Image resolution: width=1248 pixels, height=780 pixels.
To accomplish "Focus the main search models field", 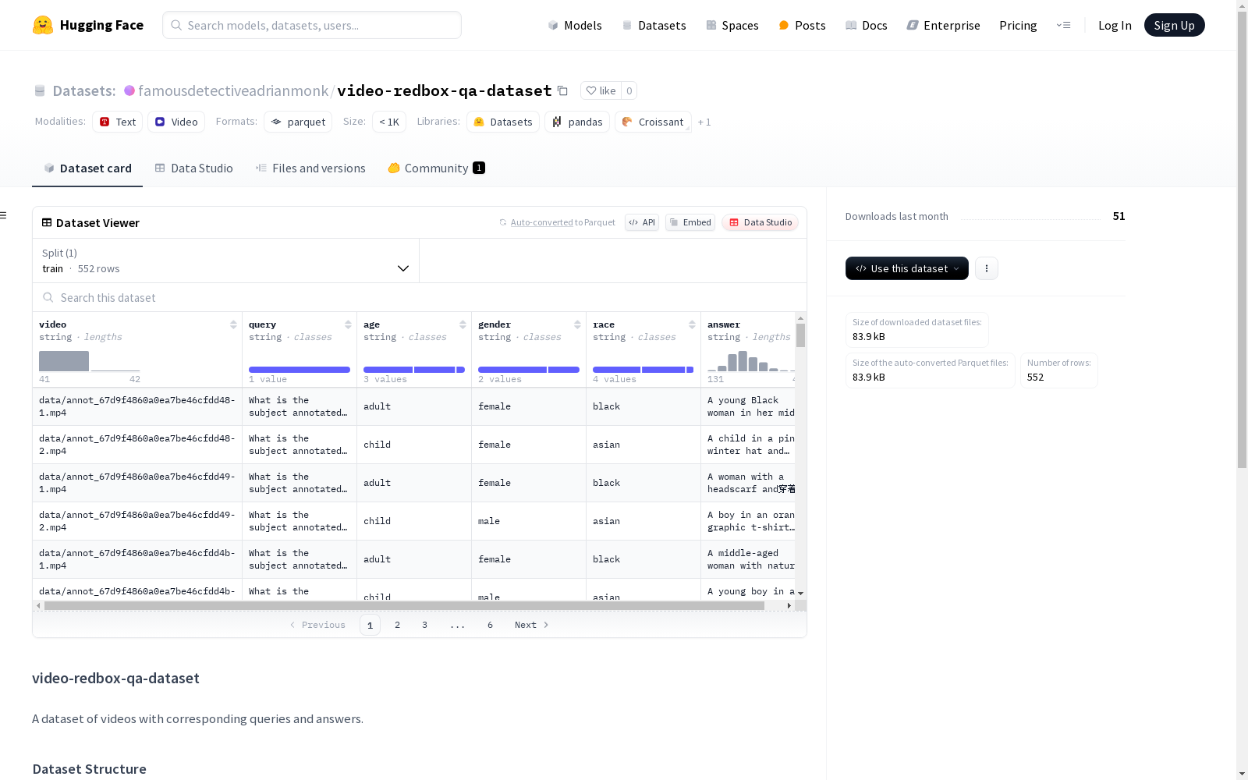I will [x=312, y=25].
